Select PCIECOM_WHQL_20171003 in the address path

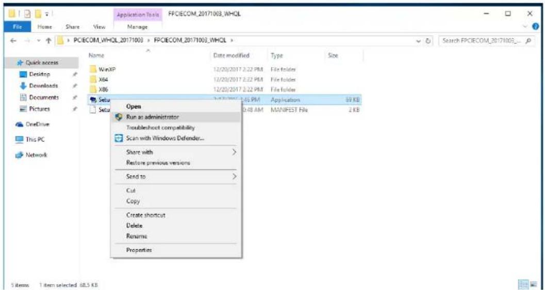coord(108,41)
